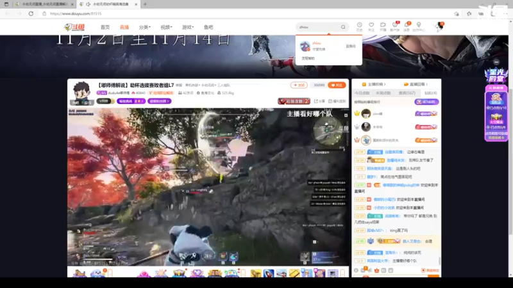Switch to the 今日点数 tab
The width and height of the screenshot is (513, 288).
362,93
